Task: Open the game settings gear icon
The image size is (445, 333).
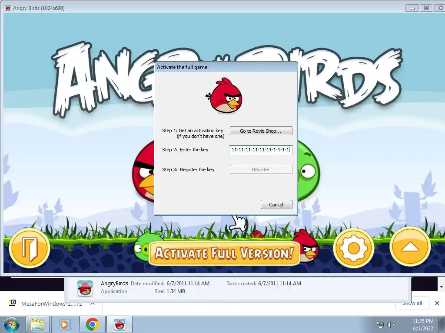Action: 354,248
